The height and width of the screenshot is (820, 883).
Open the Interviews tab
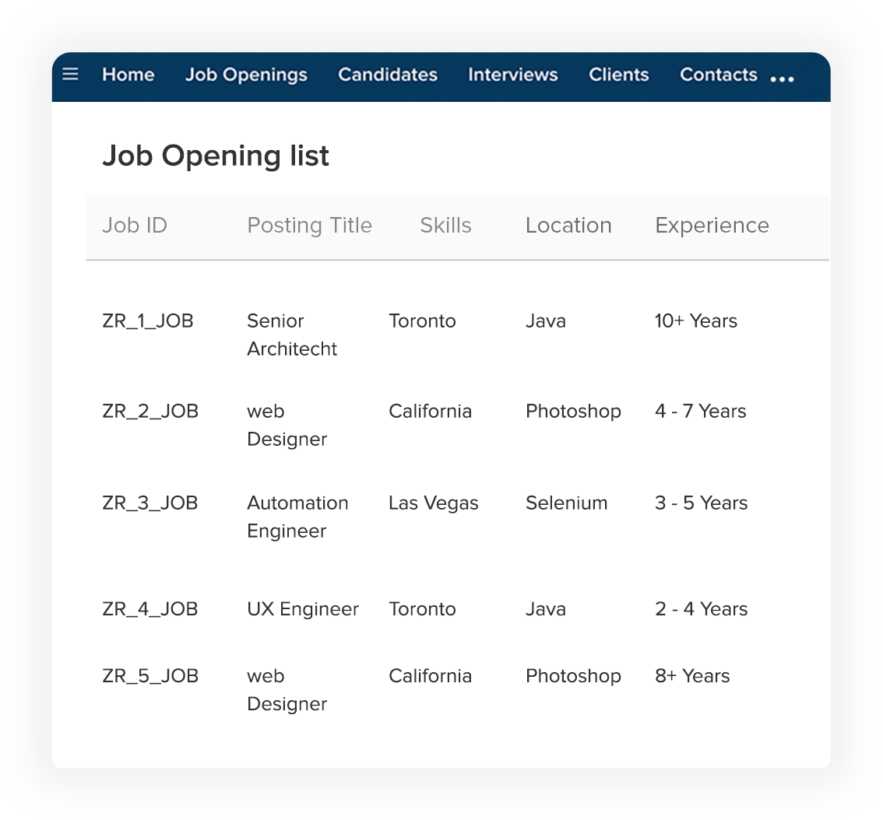click(x=513, y=74)
